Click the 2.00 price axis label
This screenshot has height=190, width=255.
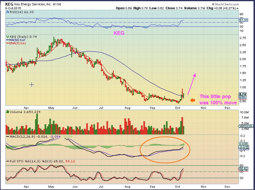243,59
